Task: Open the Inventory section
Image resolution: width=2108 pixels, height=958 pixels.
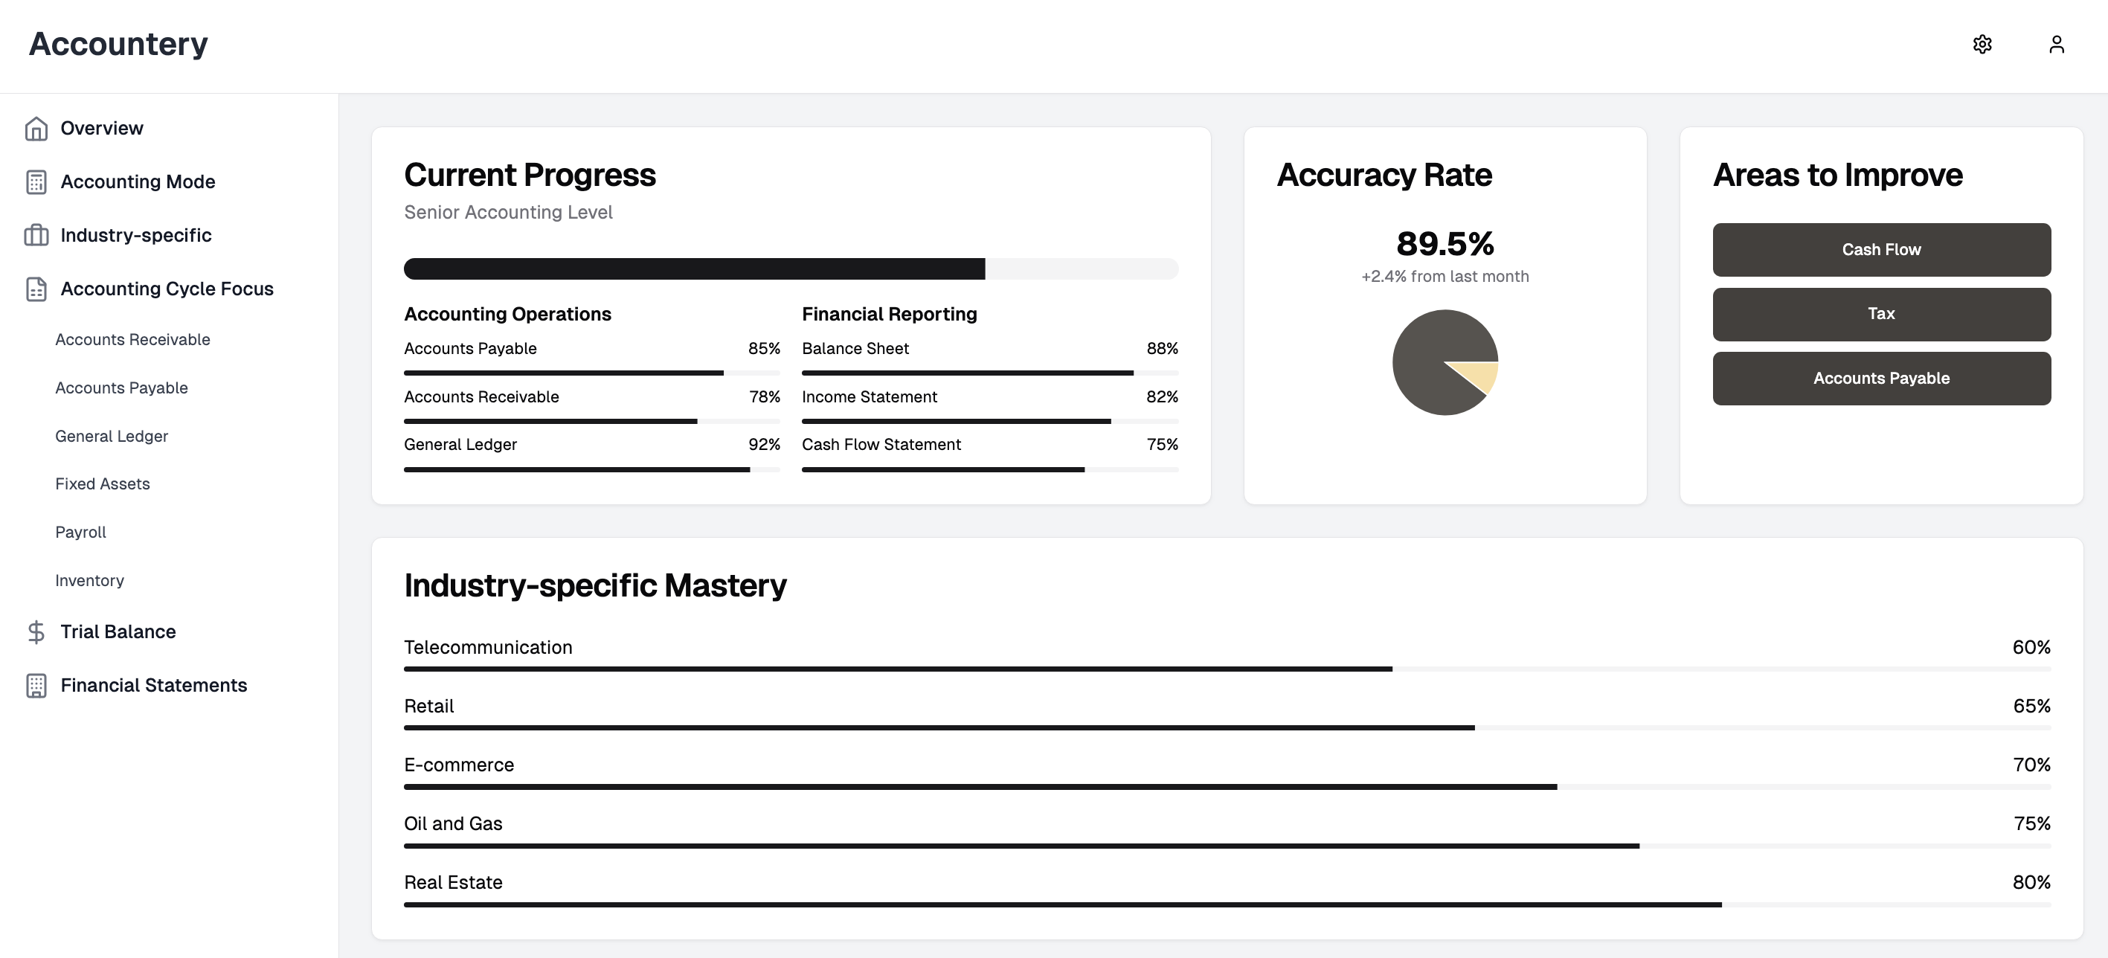Action: pyautogui.click(x=89, y=580)
